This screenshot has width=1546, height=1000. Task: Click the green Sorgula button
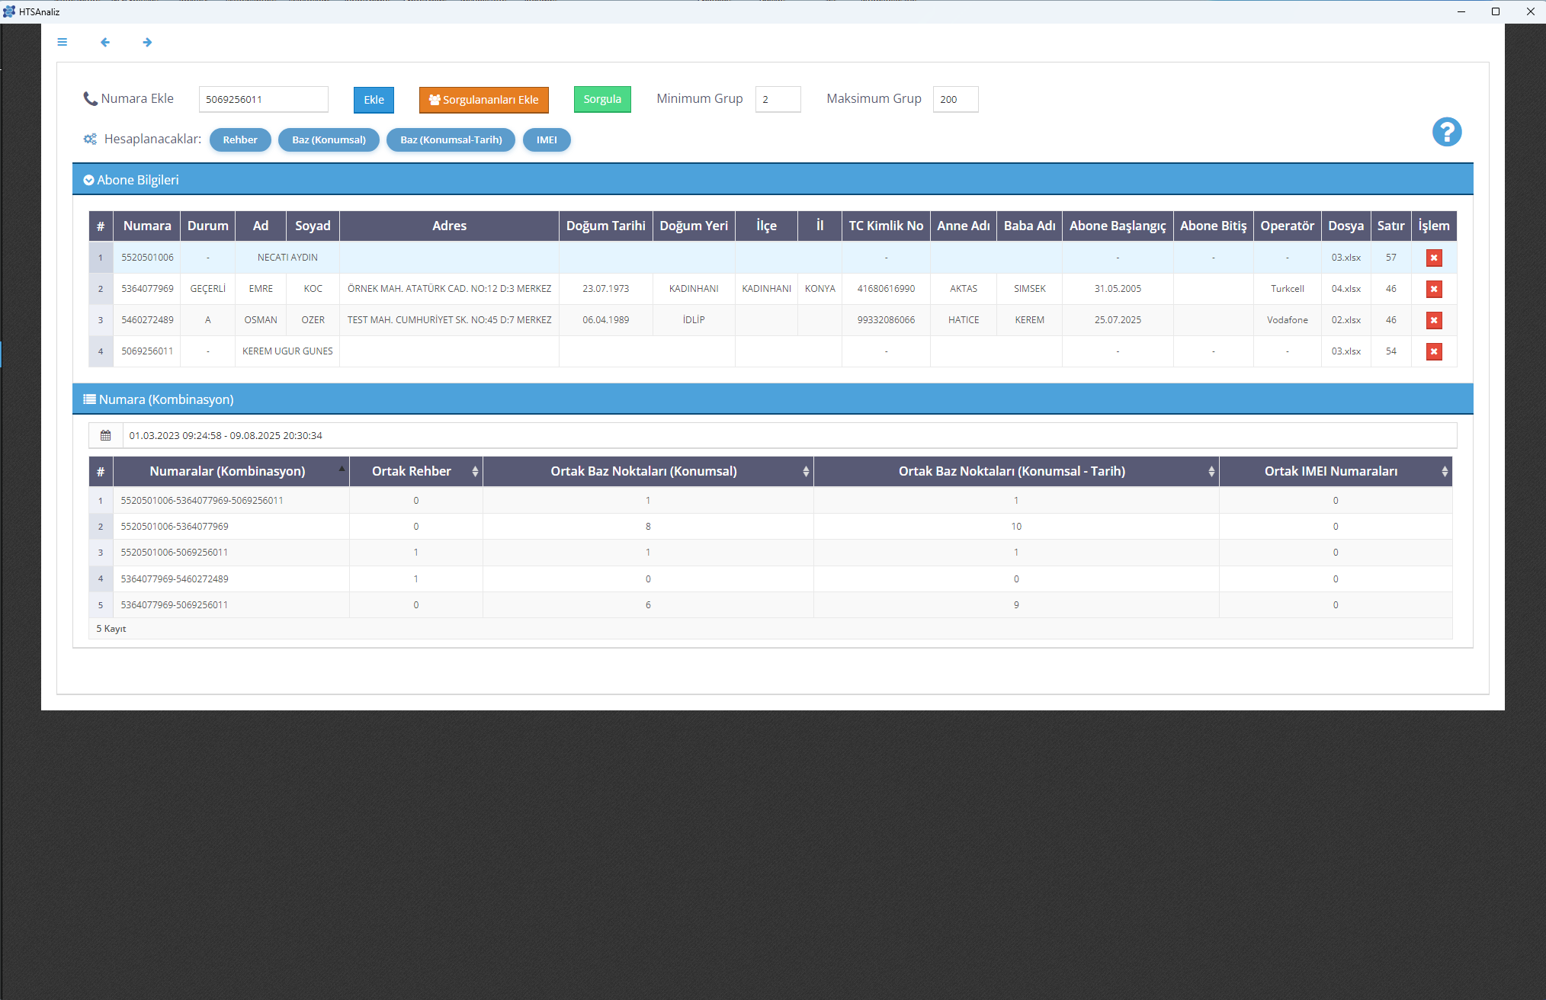pyautogui.click(x=602, y=99)
